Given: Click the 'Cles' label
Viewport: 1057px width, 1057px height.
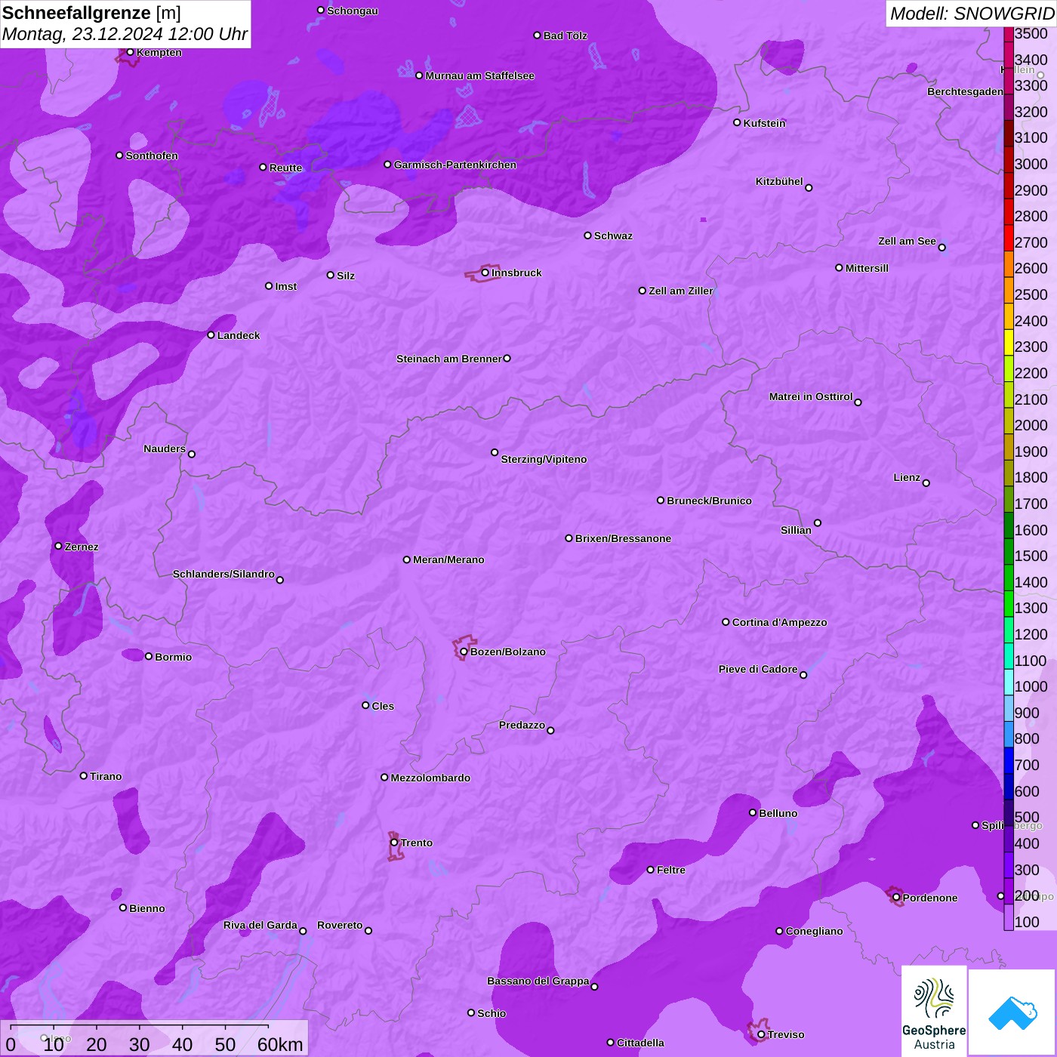Looking at the screenshot, I should pos(383,706).
